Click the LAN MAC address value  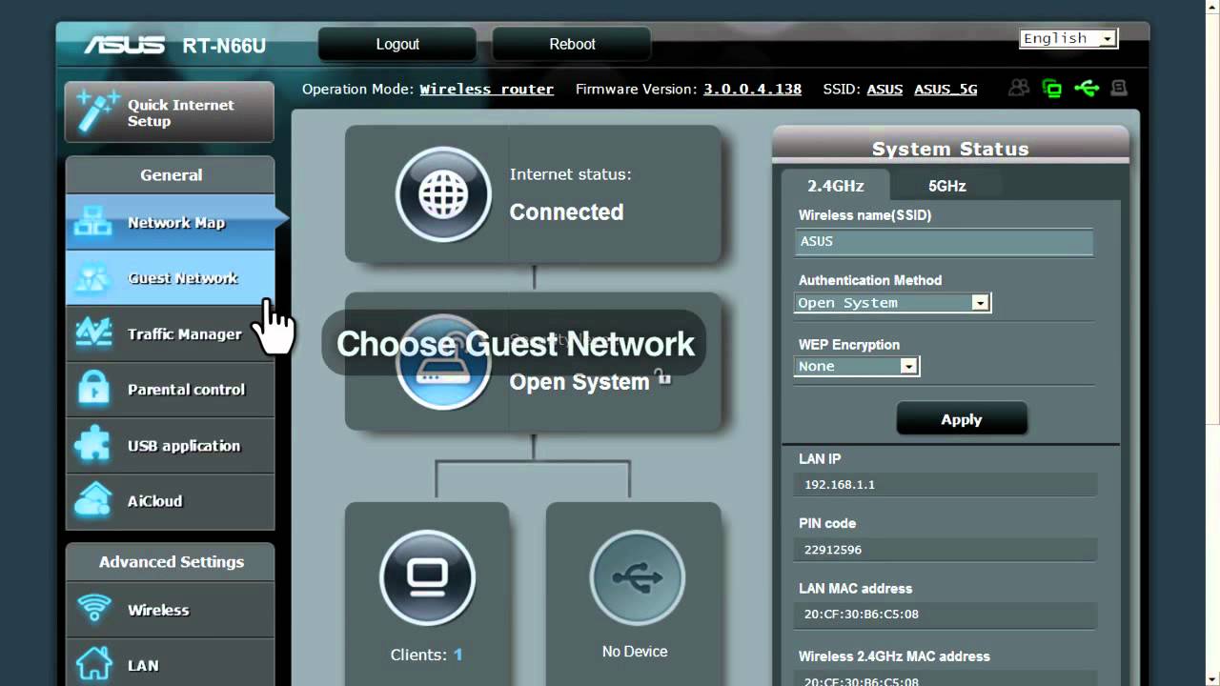pyautogui.click(x=862, y=615)
